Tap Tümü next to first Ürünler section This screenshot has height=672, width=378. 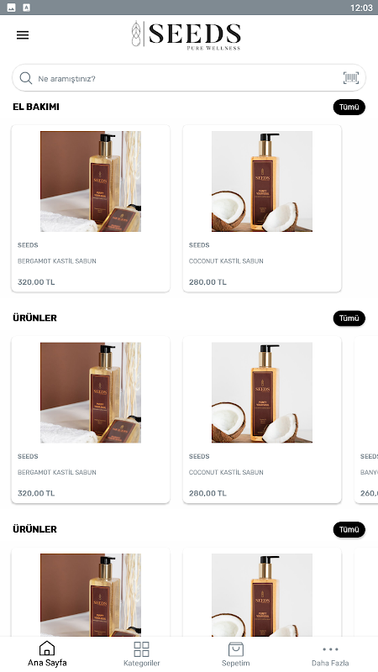(349, 318)
